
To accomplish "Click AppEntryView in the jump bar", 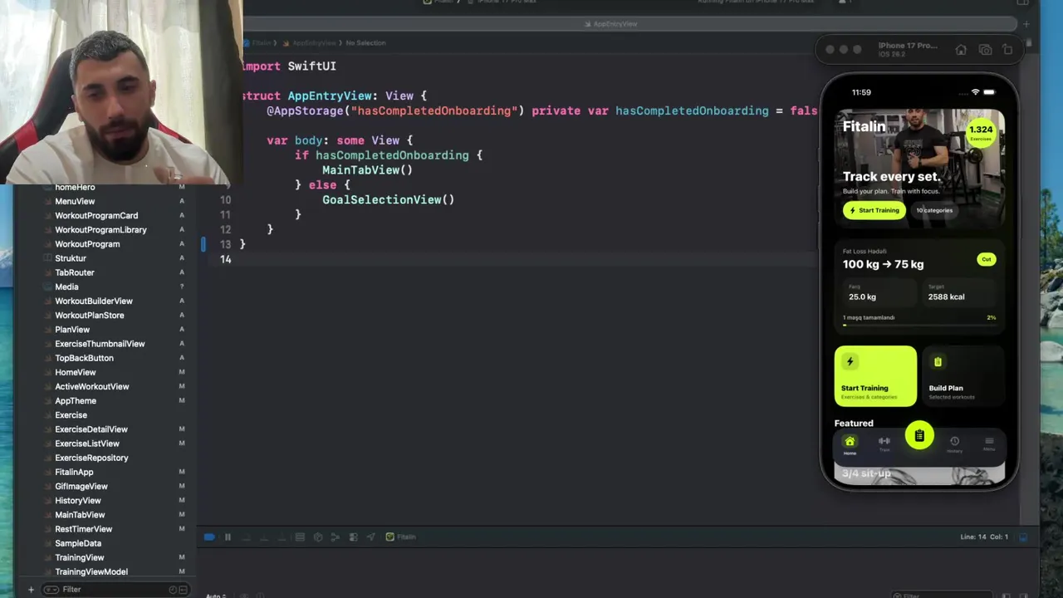I will click(313, 42).
